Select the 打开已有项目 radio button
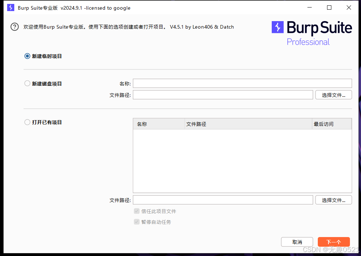The width and height of the screenshot is (361, 256). point(27,122)
